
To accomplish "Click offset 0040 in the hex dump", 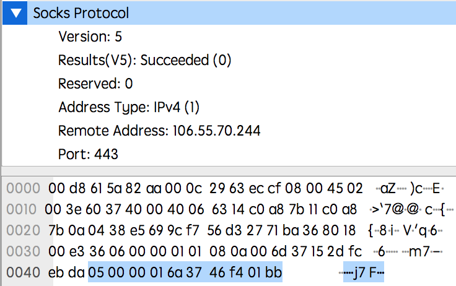I will coord(22,272).
